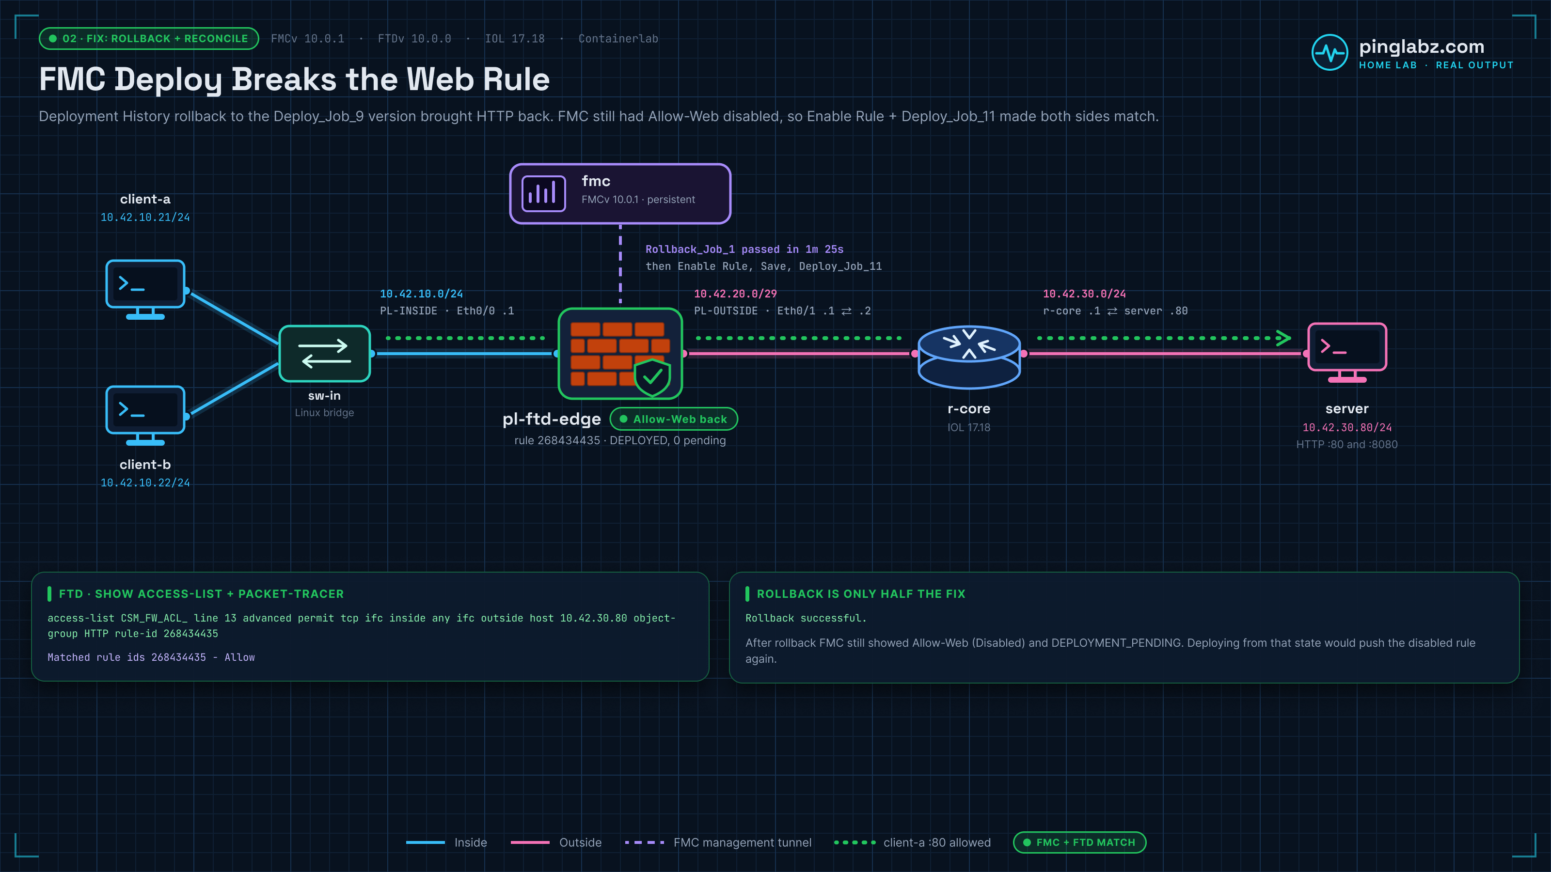Click the Rollback successful. text
This screenshot has width=1551, height=872.
[x=806, y=618]
